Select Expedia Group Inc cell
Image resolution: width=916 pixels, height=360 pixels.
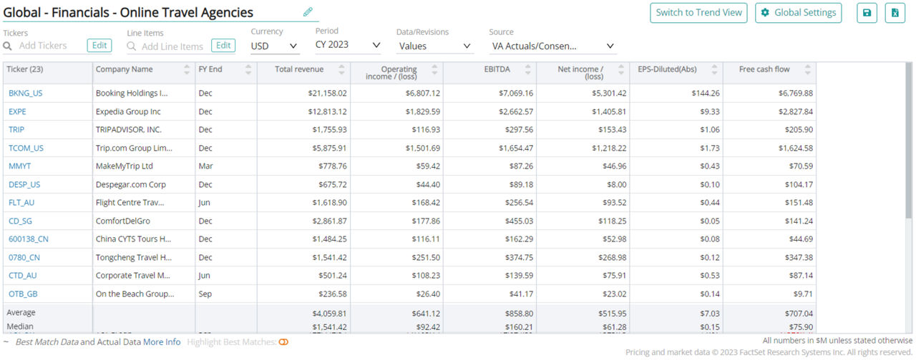point(144,111)
